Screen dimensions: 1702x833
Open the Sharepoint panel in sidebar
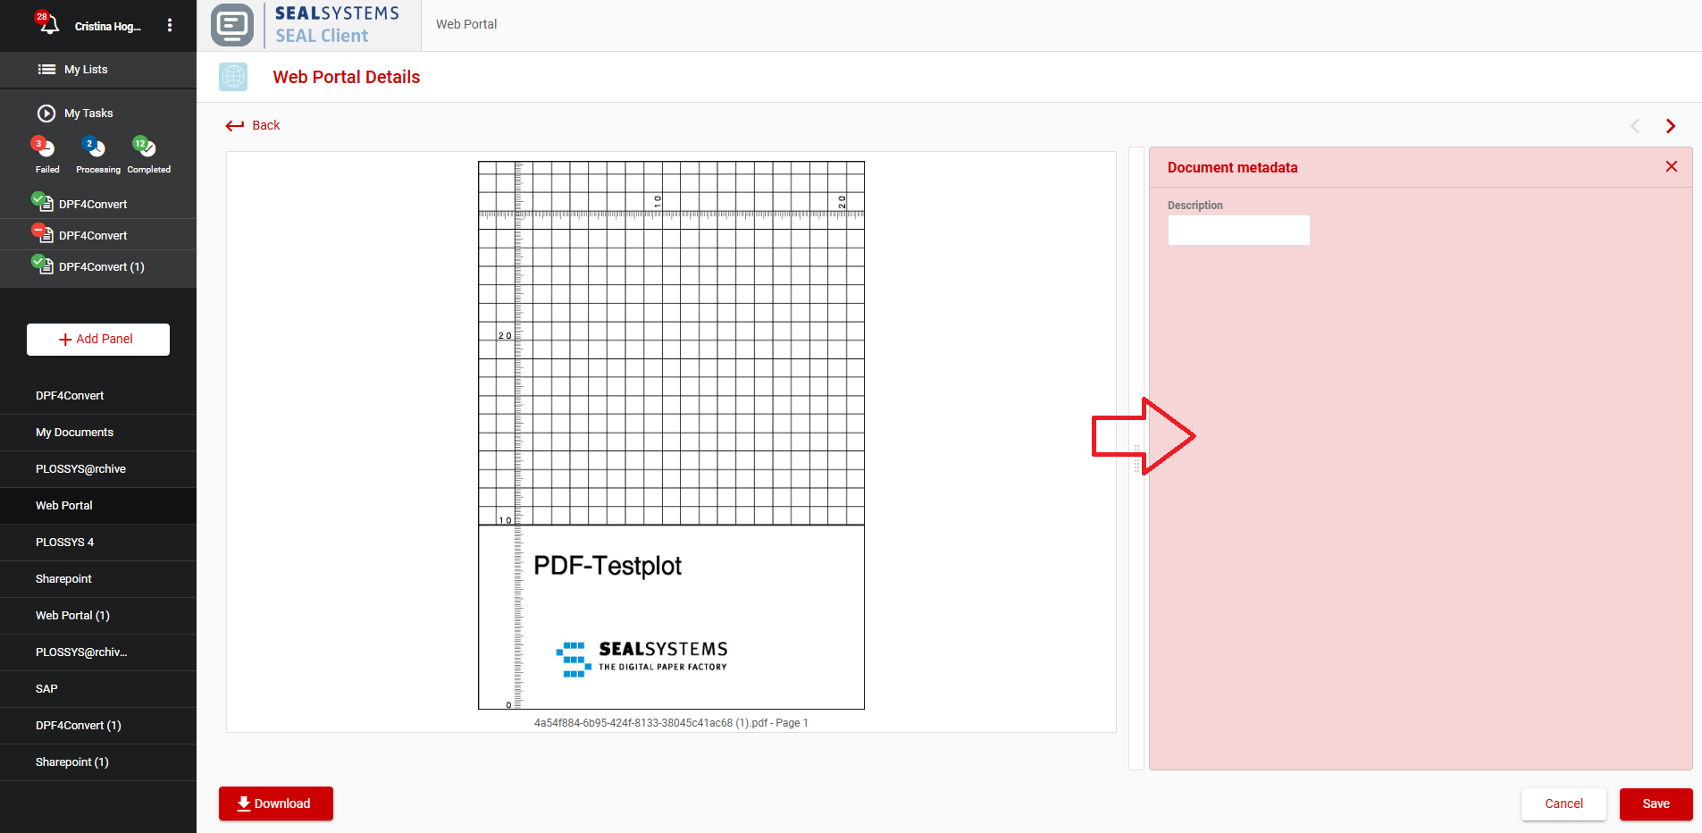[x=63, y=579]
